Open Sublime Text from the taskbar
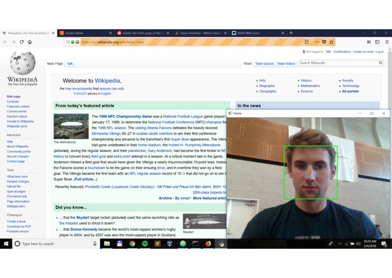Image resolution: width=392 pixels, height=278 pixels. pos(157,244)
